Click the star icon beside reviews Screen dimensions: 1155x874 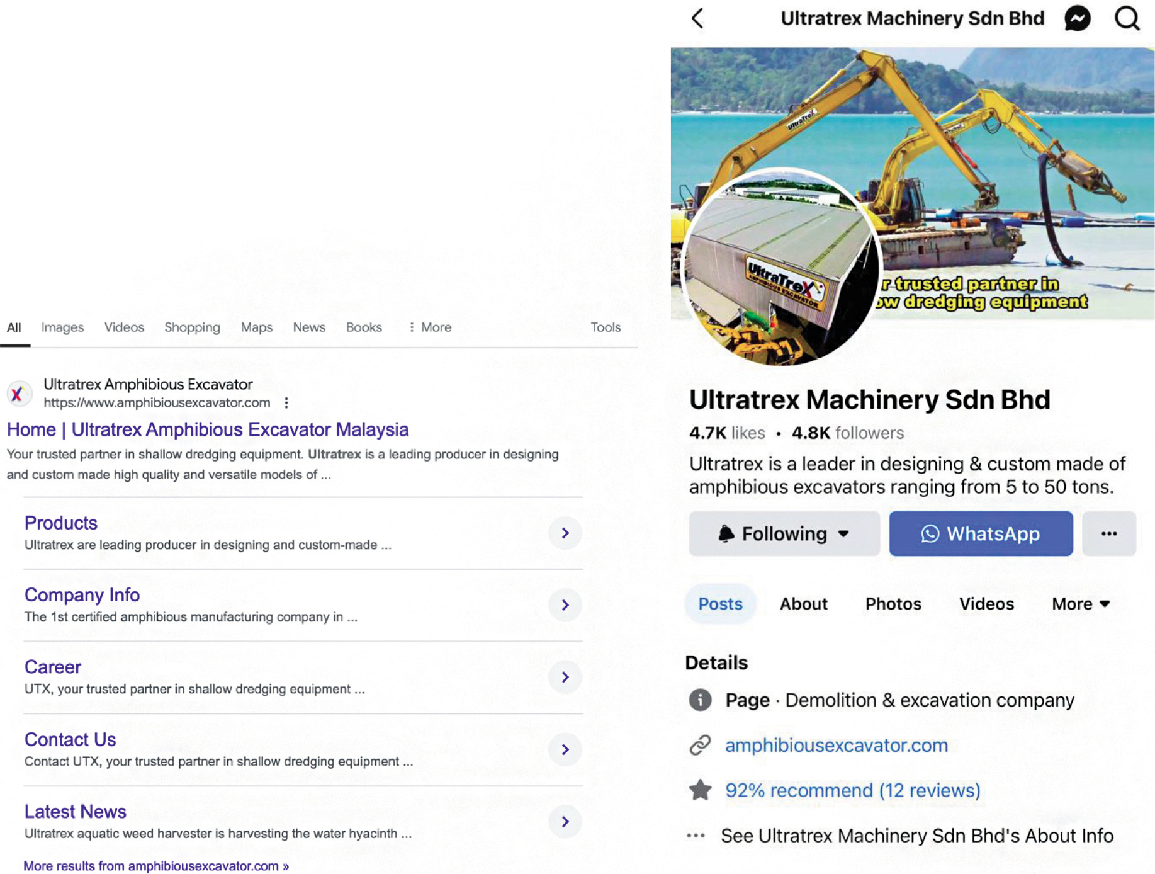pyautogui.click(x=699, y=790)
